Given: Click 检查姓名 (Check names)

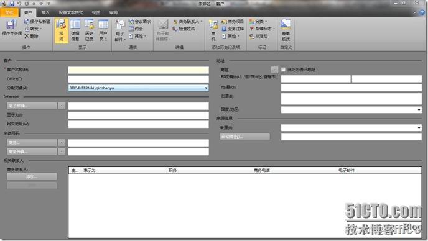Looking at the screenshot, I should pos(184,29).
